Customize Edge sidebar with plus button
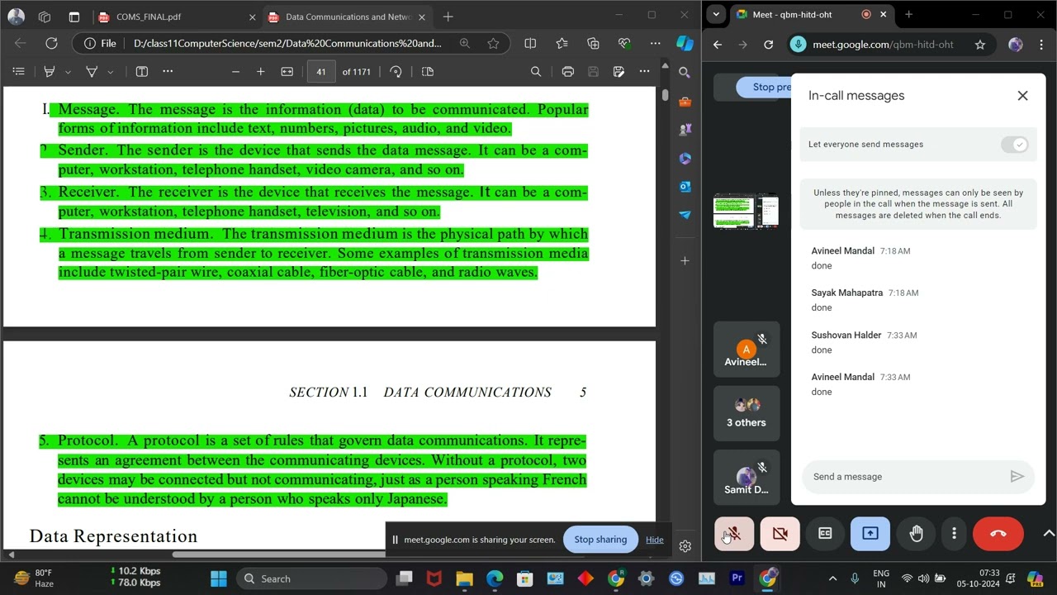The image size is (1057, 595). 685,261
